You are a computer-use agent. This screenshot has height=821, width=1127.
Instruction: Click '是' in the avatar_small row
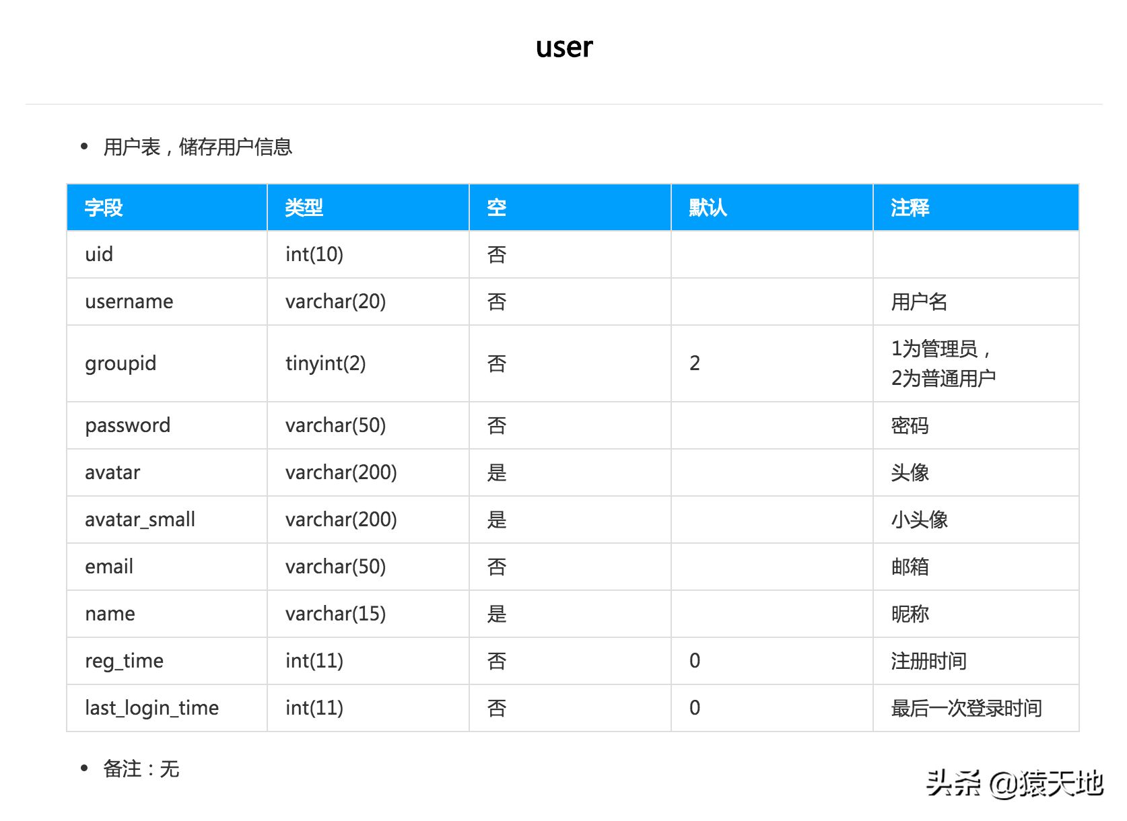point(497,520)
